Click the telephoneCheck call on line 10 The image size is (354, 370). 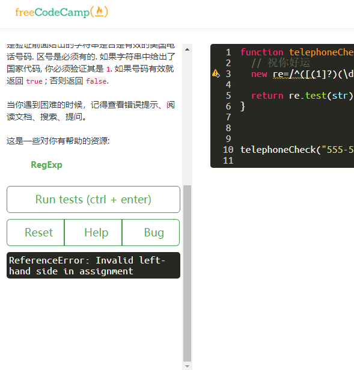[x=297, y=150]
